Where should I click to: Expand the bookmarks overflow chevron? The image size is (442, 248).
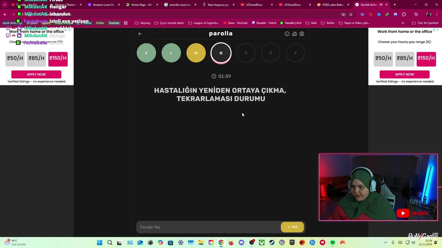tap(403, 23)
